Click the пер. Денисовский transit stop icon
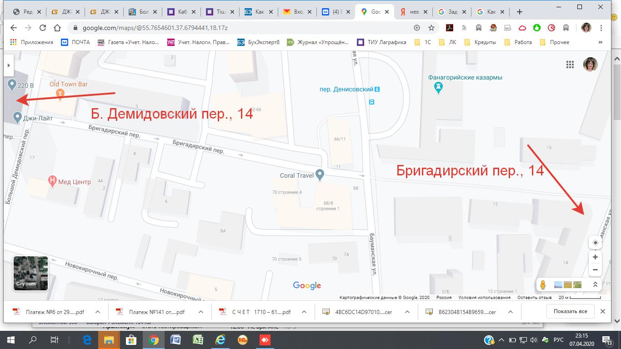 pyautogui.click(x=377, y=90)
